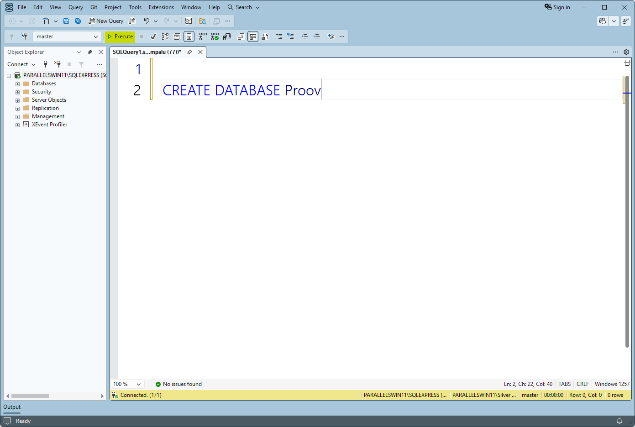Click the Save All disks icon

click(x=78, y=21)
